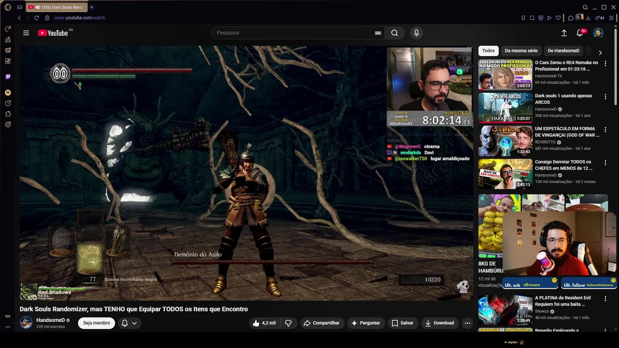The width and height of the screenshot is (619, 348).
Task: Select the De HandsomeD chip
Action: (563, 51)
